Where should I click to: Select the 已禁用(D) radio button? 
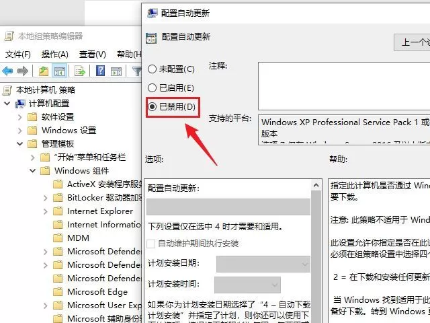153,106
